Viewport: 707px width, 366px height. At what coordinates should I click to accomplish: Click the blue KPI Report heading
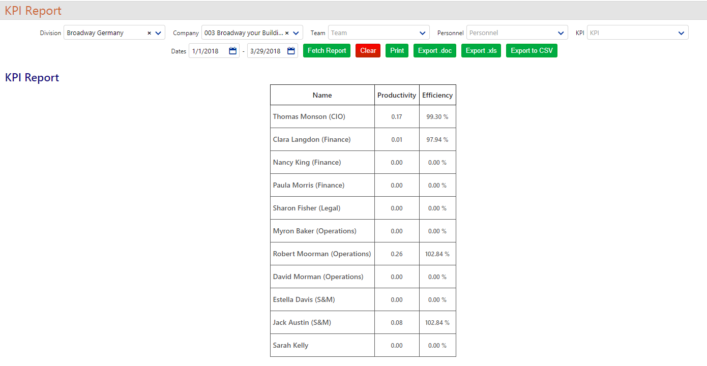pyautogui.click(x=32, y=77)
